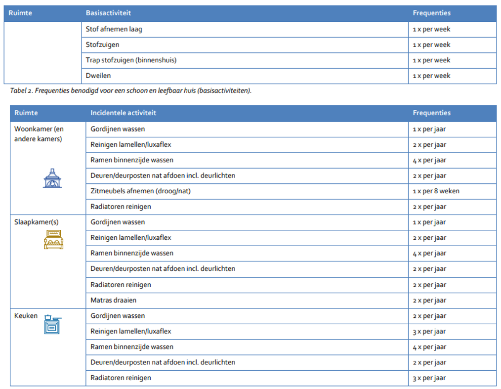Select 'Gordijnen wassen' in the Slaapkamer section
Viewport: 501px width, 389px height.
pyautogui.click(x=118, y=222)
